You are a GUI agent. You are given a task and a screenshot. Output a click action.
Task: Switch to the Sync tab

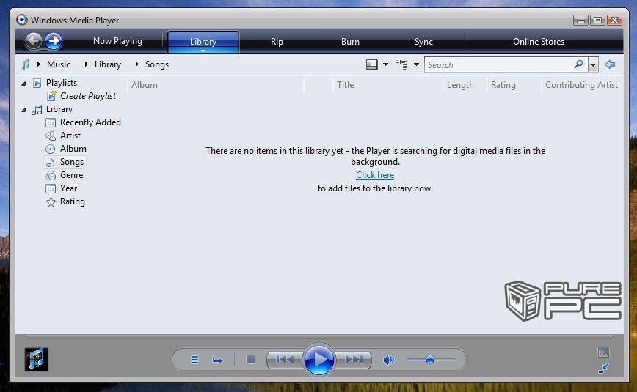coord(423,41)
